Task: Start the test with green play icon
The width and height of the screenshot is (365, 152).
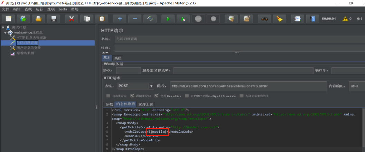Action: [x=168, y=19]
